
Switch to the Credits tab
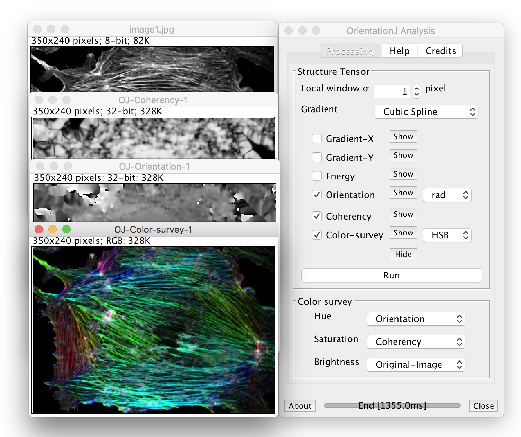click(440, 51)
